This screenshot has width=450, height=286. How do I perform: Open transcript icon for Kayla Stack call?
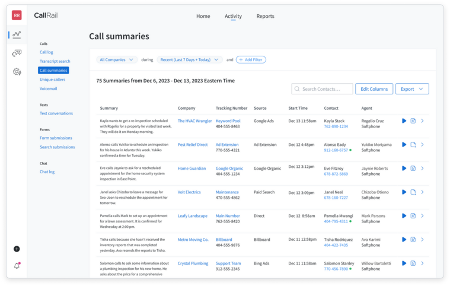pos(413,121)
